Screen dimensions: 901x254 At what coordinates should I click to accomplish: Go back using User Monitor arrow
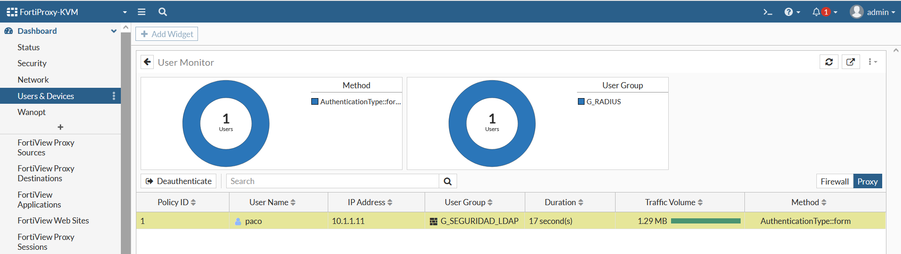coord(148,62)
